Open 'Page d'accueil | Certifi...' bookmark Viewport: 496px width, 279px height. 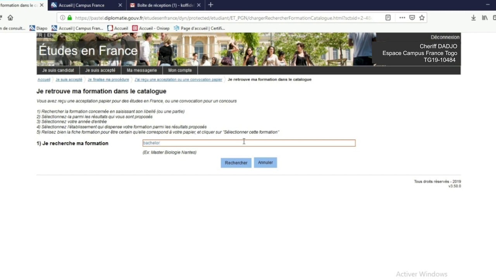tap(199, 28)
